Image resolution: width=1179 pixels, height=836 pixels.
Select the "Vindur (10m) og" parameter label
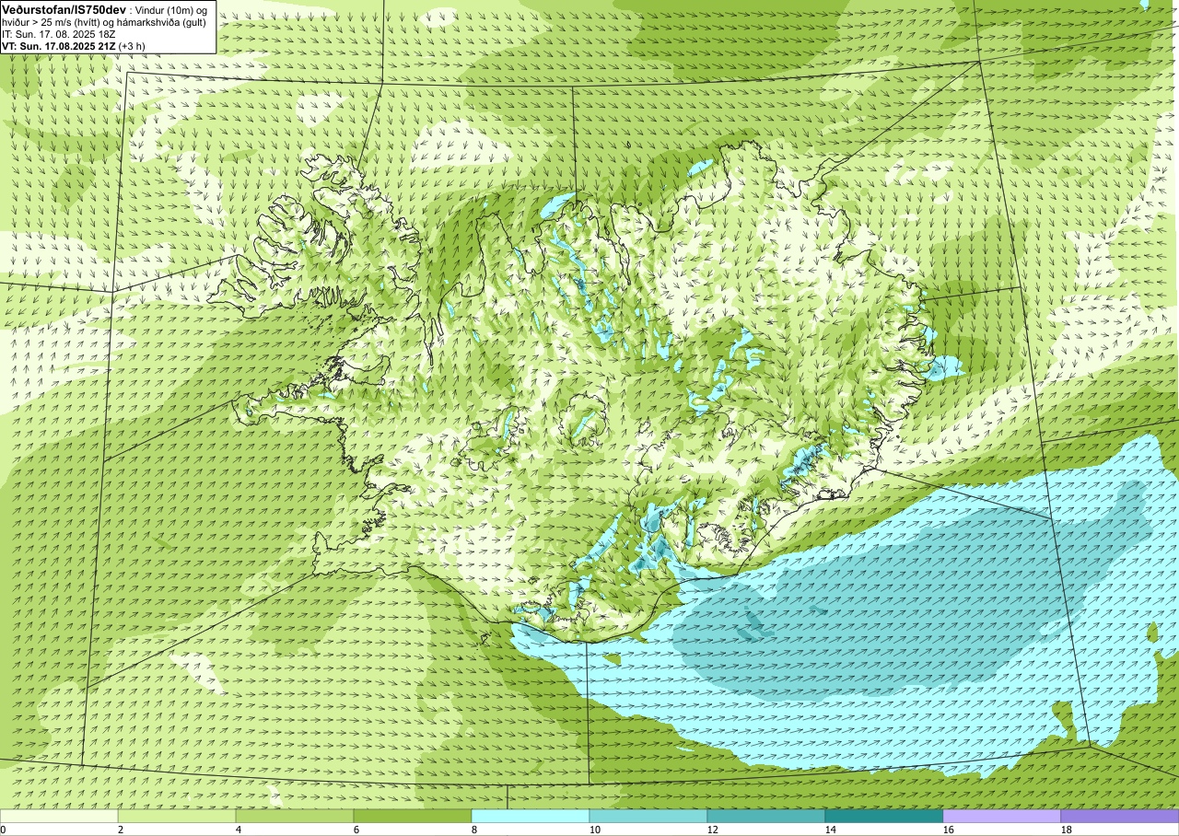pos(172,9)
